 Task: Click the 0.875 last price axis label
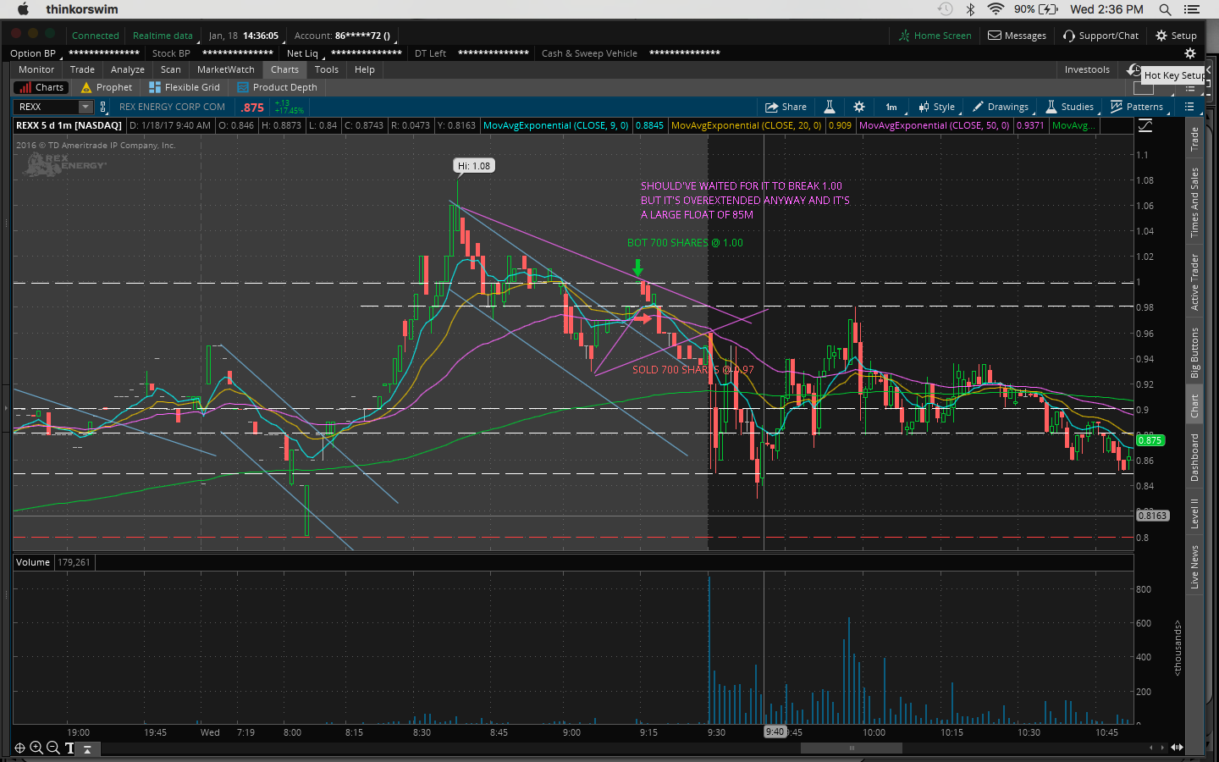pos(1150,440)
